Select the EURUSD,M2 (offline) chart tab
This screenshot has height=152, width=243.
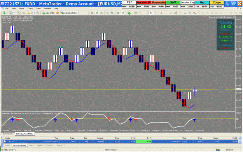[25, 134]
